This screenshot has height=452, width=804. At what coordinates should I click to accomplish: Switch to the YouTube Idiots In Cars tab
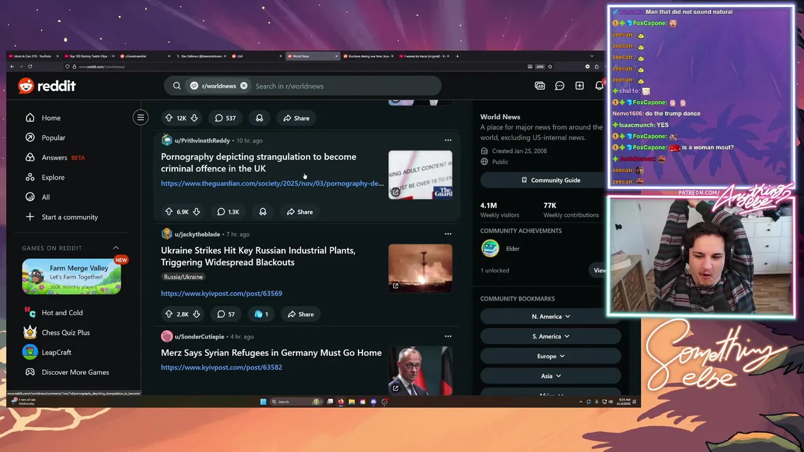pos(33,56)
